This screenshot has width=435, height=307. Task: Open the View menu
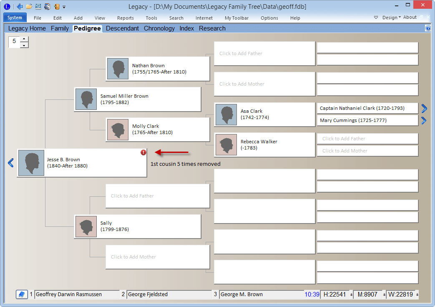click(x=100, y=18)
